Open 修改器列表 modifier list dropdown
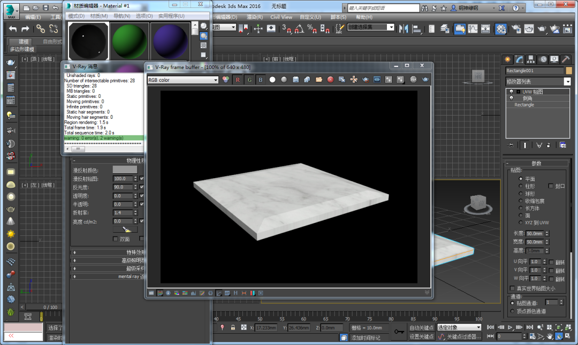This screenshot has width=578, height=345. [538, 81]
